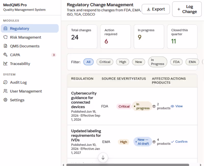Open the Audit Log page
204x166 pixels.
click(30, 82)
